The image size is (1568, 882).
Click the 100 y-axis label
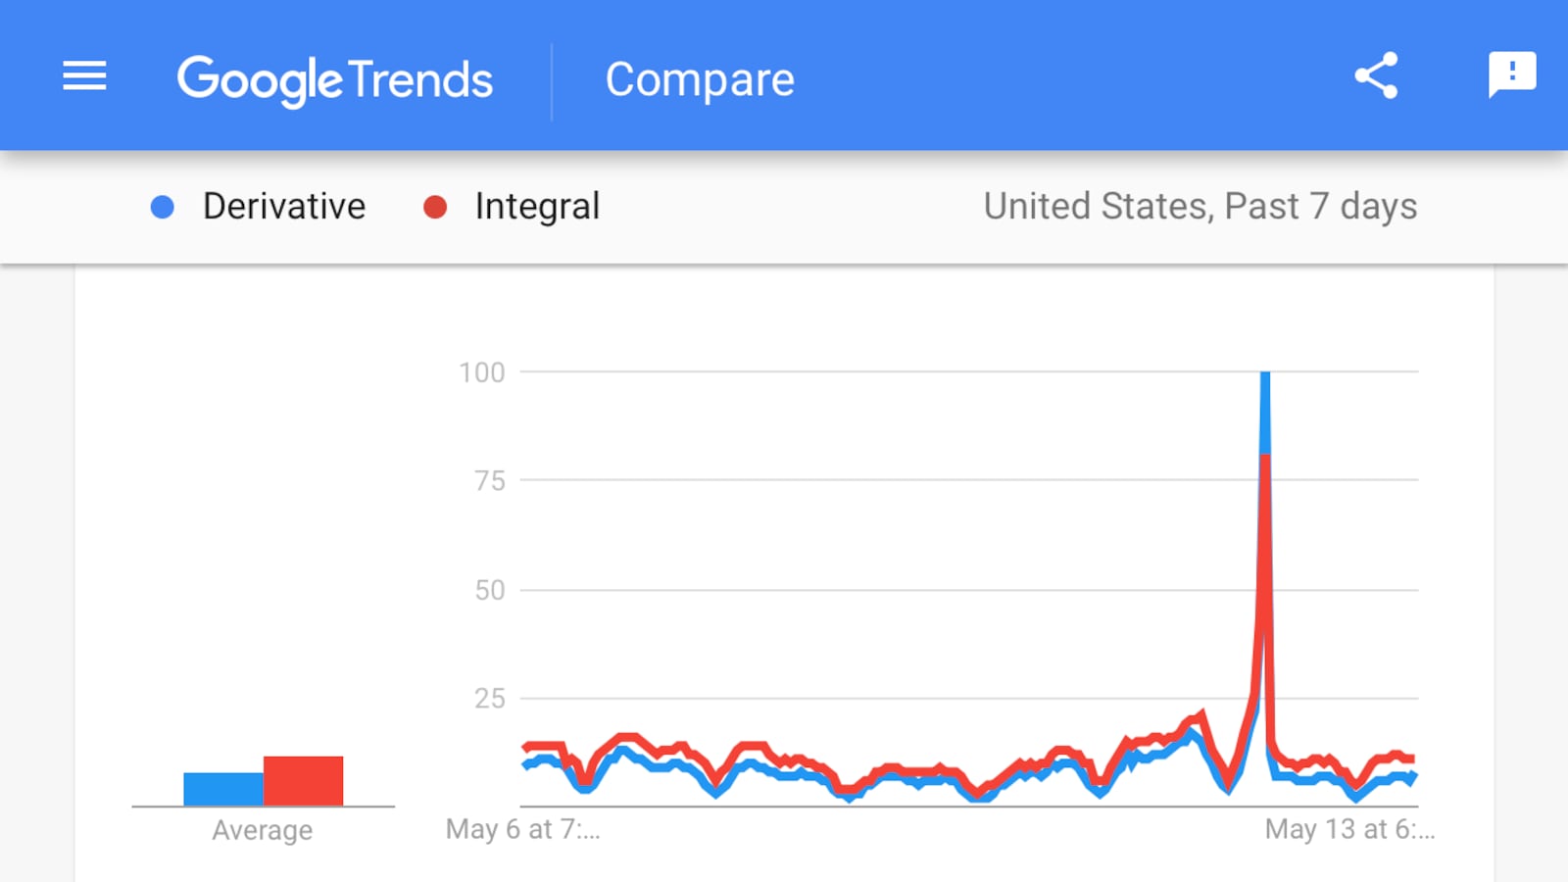(482, 372)
